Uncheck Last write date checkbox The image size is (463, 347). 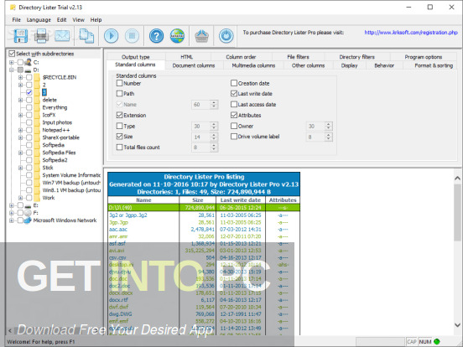coord(234,94)
